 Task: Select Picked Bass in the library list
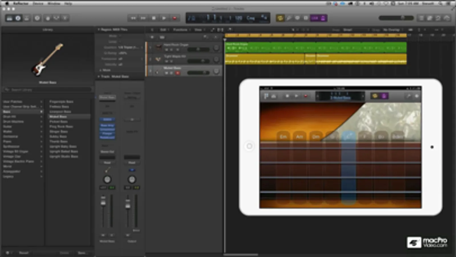click(58, 122)
